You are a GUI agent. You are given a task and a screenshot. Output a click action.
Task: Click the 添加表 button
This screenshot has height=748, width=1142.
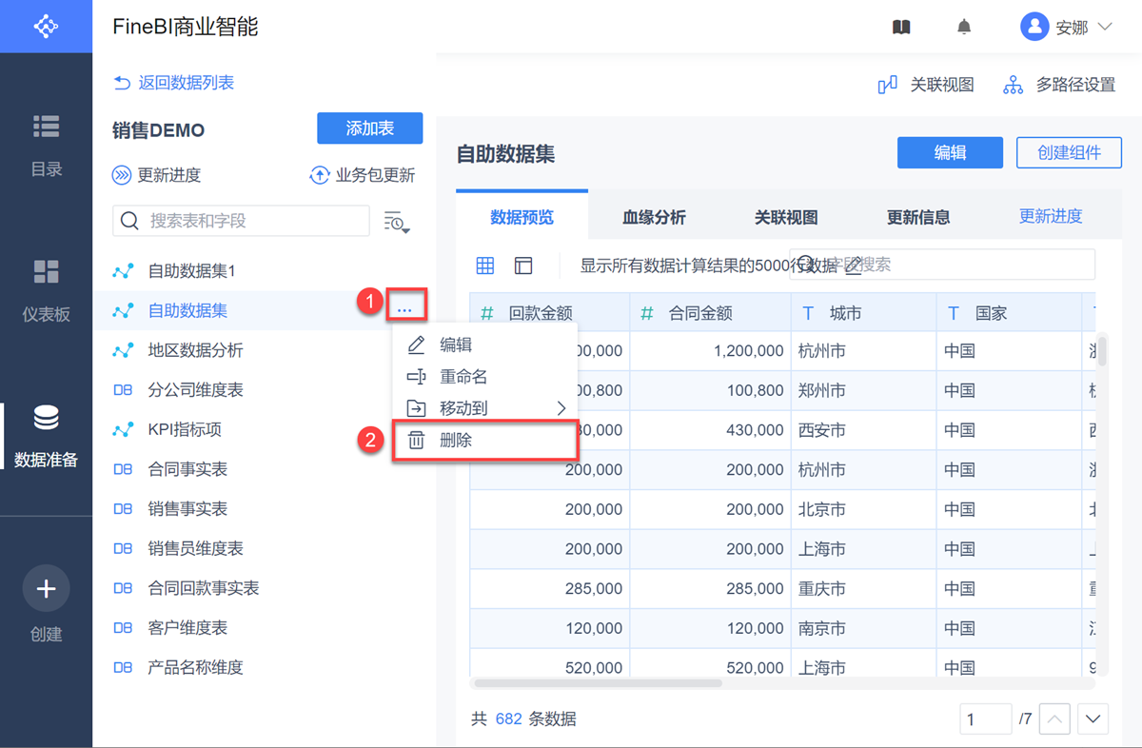tap(369, 128)
